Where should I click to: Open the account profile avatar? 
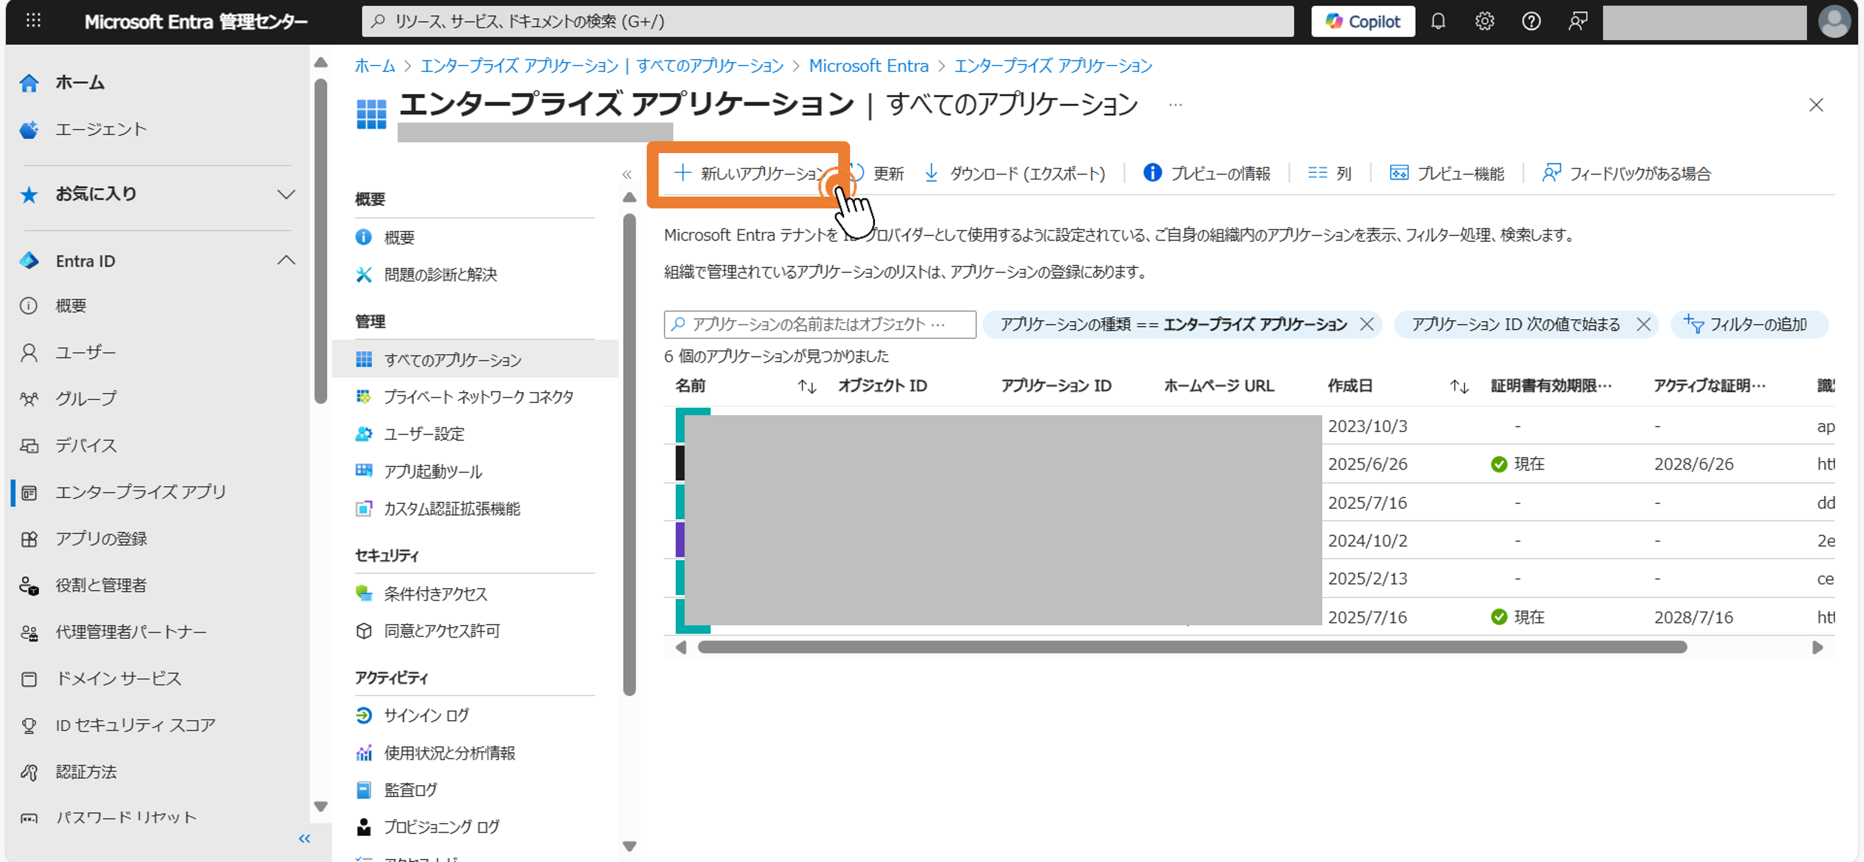(1834, 21)
